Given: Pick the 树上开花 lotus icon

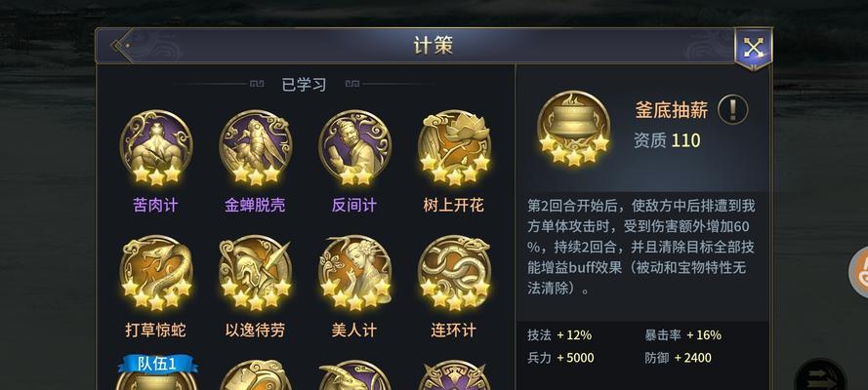Looking at the screenshot, I should pyautogui.click(x=454, y=146).
